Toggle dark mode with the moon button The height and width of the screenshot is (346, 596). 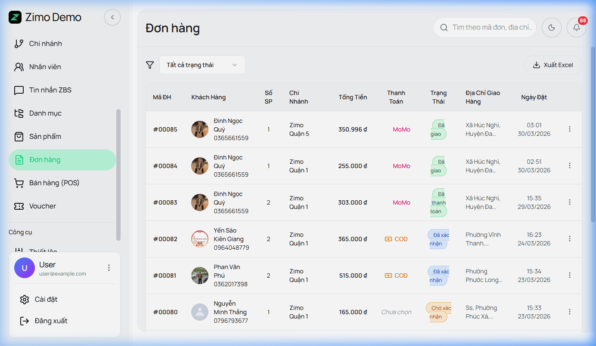(551, 28)
